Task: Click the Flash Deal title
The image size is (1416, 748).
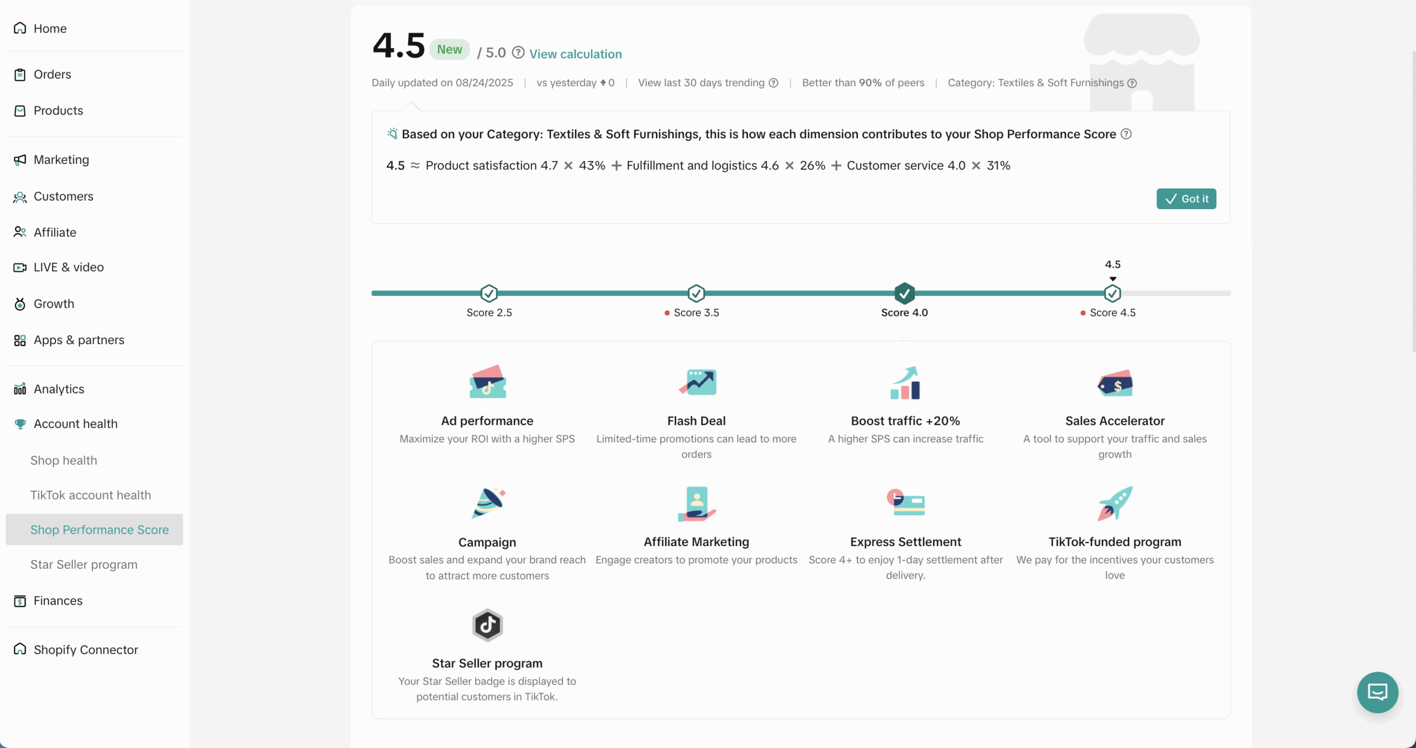Action: point(696,421)
